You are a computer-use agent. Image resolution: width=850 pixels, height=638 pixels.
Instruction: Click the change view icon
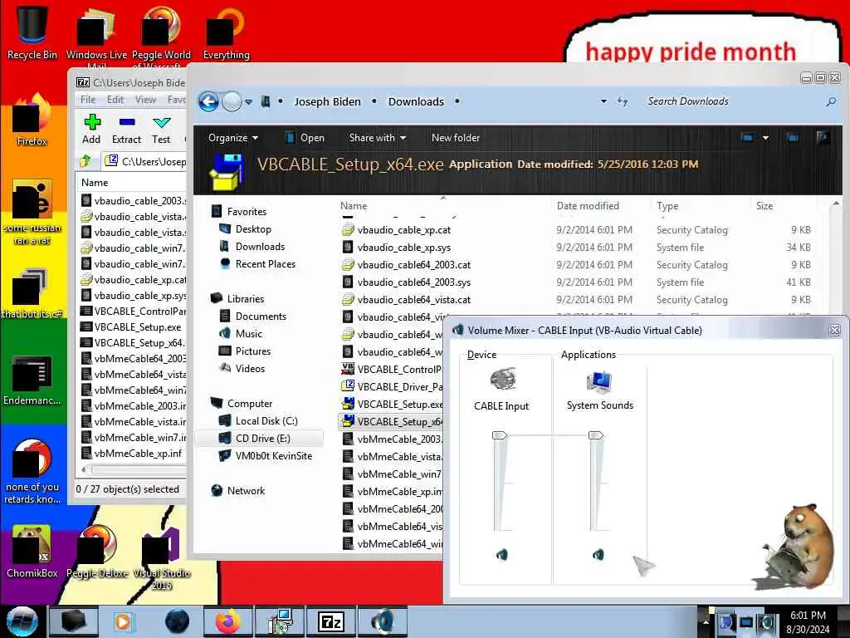(x=748, y=138)
